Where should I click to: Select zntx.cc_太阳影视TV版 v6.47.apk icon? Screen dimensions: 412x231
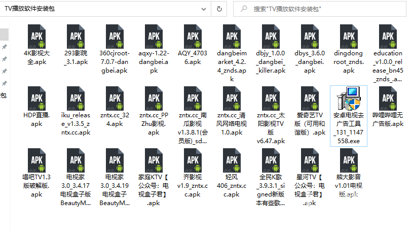(271, 98)
